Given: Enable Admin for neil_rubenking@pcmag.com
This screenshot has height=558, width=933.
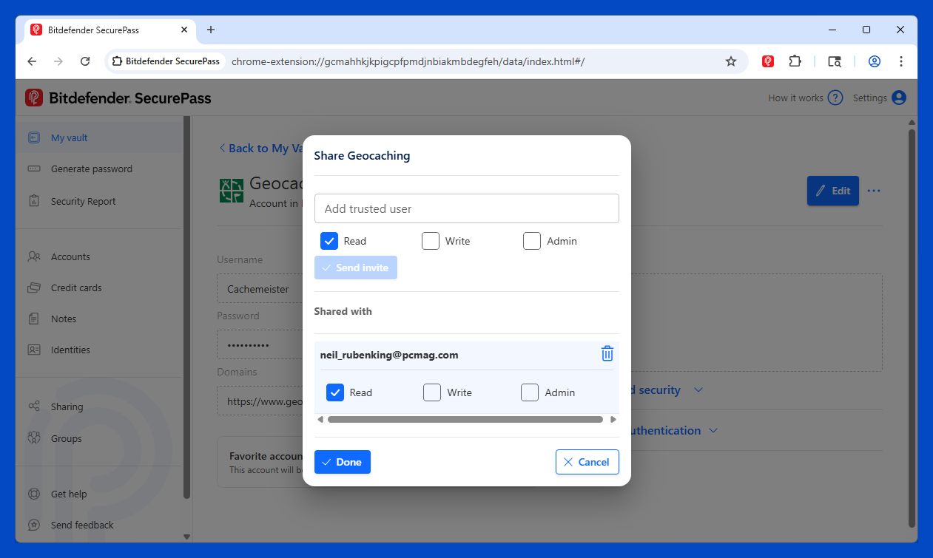Looking at the screenshot, I should (x=530, y=392).
